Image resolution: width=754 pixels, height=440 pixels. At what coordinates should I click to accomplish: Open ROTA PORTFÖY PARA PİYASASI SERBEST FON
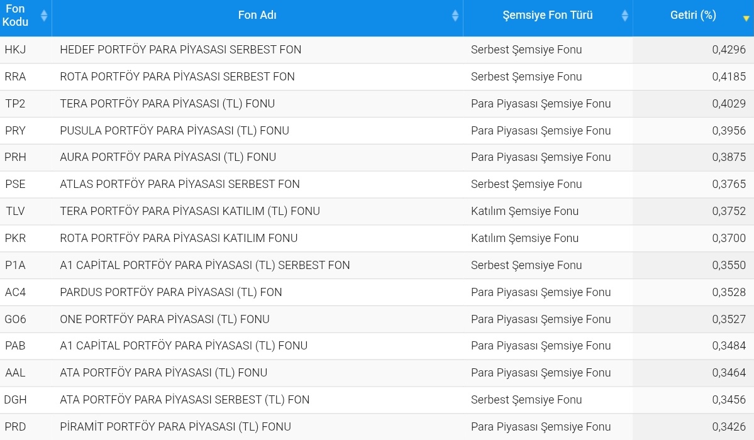[177, 77]
